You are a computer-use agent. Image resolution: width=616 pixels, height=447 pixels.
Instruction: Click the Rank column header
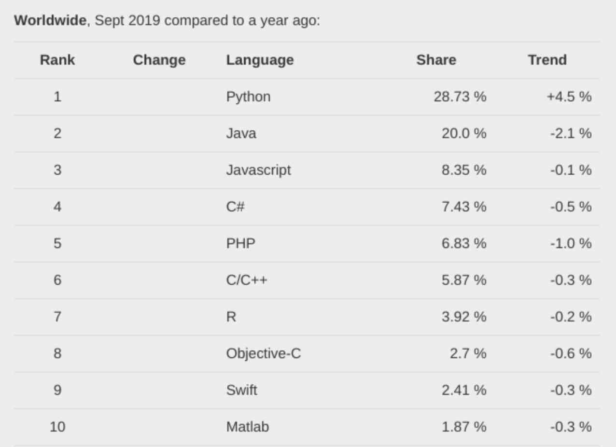pyautogui.click(x=57, y=60)
